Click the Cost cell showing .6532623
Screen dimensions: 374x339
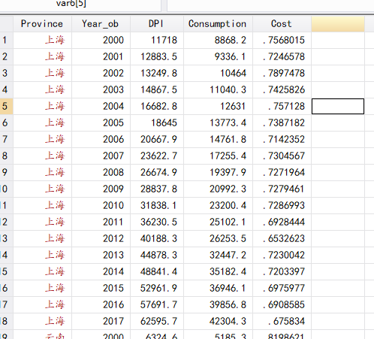[282, 238]
